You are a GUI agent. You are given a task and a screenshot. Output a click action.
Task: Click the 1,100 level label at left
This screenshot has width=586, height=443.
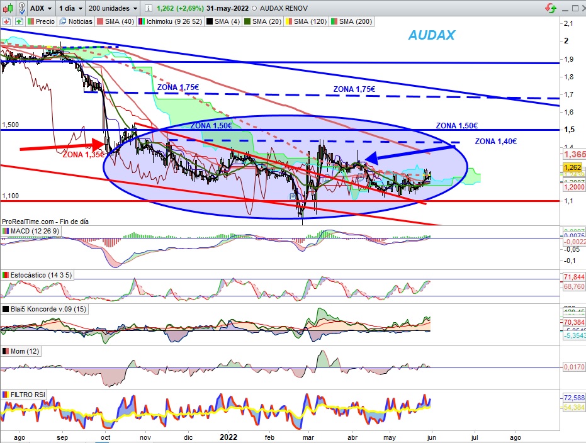pyautogui.click(x=11, y=196)
